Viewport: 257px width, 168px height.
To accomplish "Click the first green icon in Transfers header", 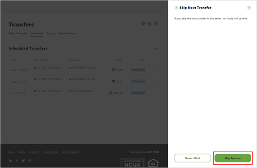I will tap(143, 23).
